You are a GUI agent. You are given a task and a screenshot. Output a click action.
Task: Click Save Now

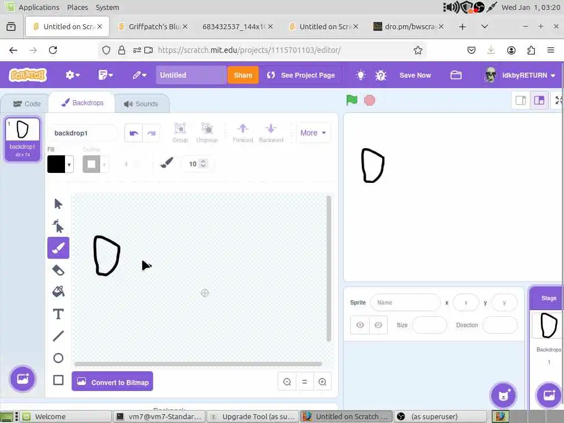tap(415, 75)
